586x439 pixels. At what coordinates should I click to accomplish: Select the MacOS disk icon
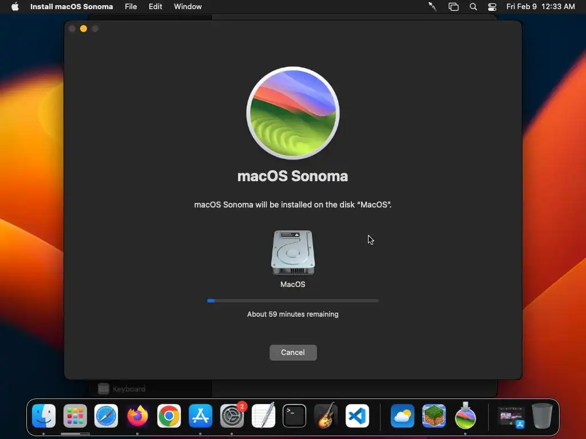293,252
